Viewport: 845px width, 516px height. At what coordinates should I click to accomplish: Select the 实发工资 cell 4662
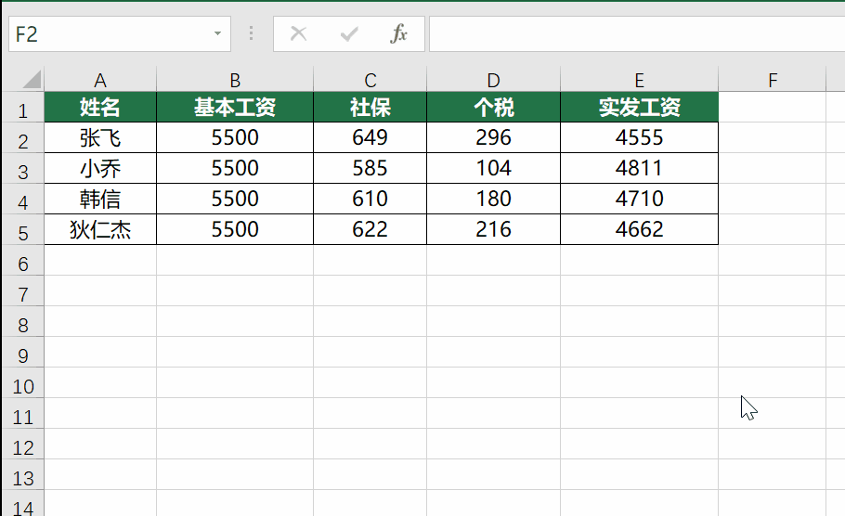pos(639,230)
